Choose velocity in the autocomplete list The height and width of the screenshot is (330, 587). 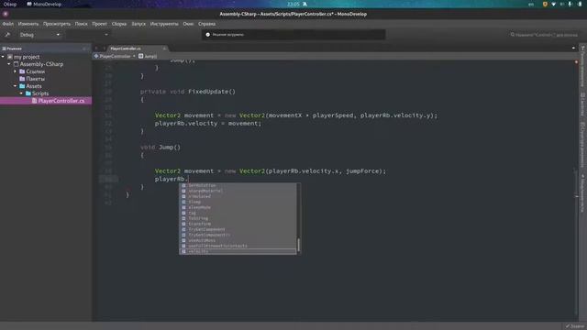pyautogui.click(x=238, y=251)
